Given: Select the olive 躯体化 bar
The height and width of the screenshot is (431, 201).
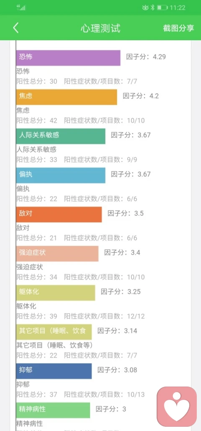Looking at the screenshot, I should tap(55, 293).
